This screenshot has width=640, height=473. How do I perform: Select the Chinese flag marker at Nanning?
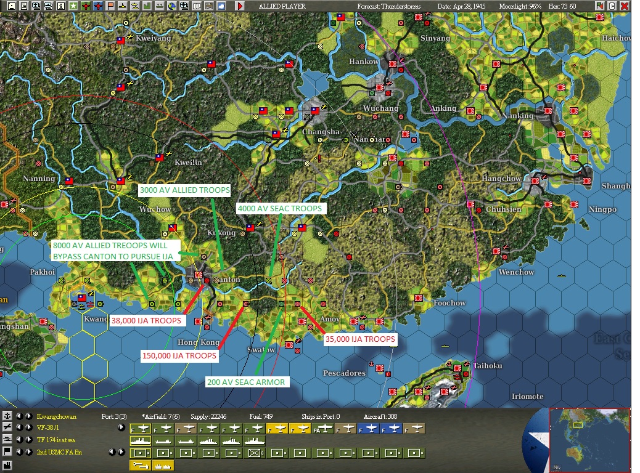[x=69, y=180]
